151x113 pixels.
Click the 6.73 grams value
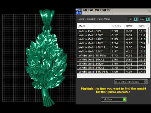click(x=115, y=56)
